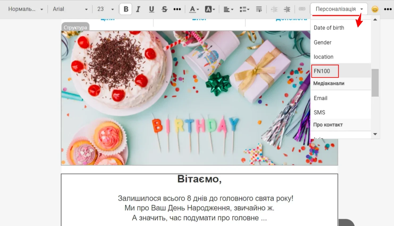This screenshot has height=226, width=394.
Task: Open extra toolbar options at far right
Action: [388, 9]
